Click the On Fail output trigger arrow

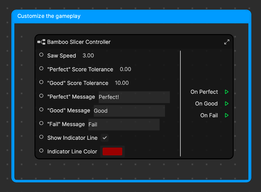pos(227,115)
